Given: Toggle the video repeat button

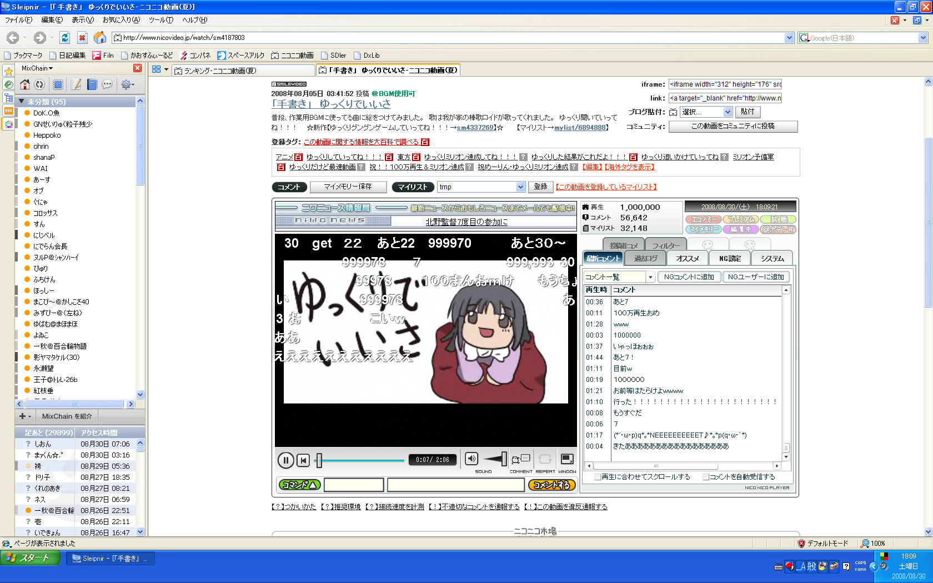Looking at the screenshot, I should [545, 459].
